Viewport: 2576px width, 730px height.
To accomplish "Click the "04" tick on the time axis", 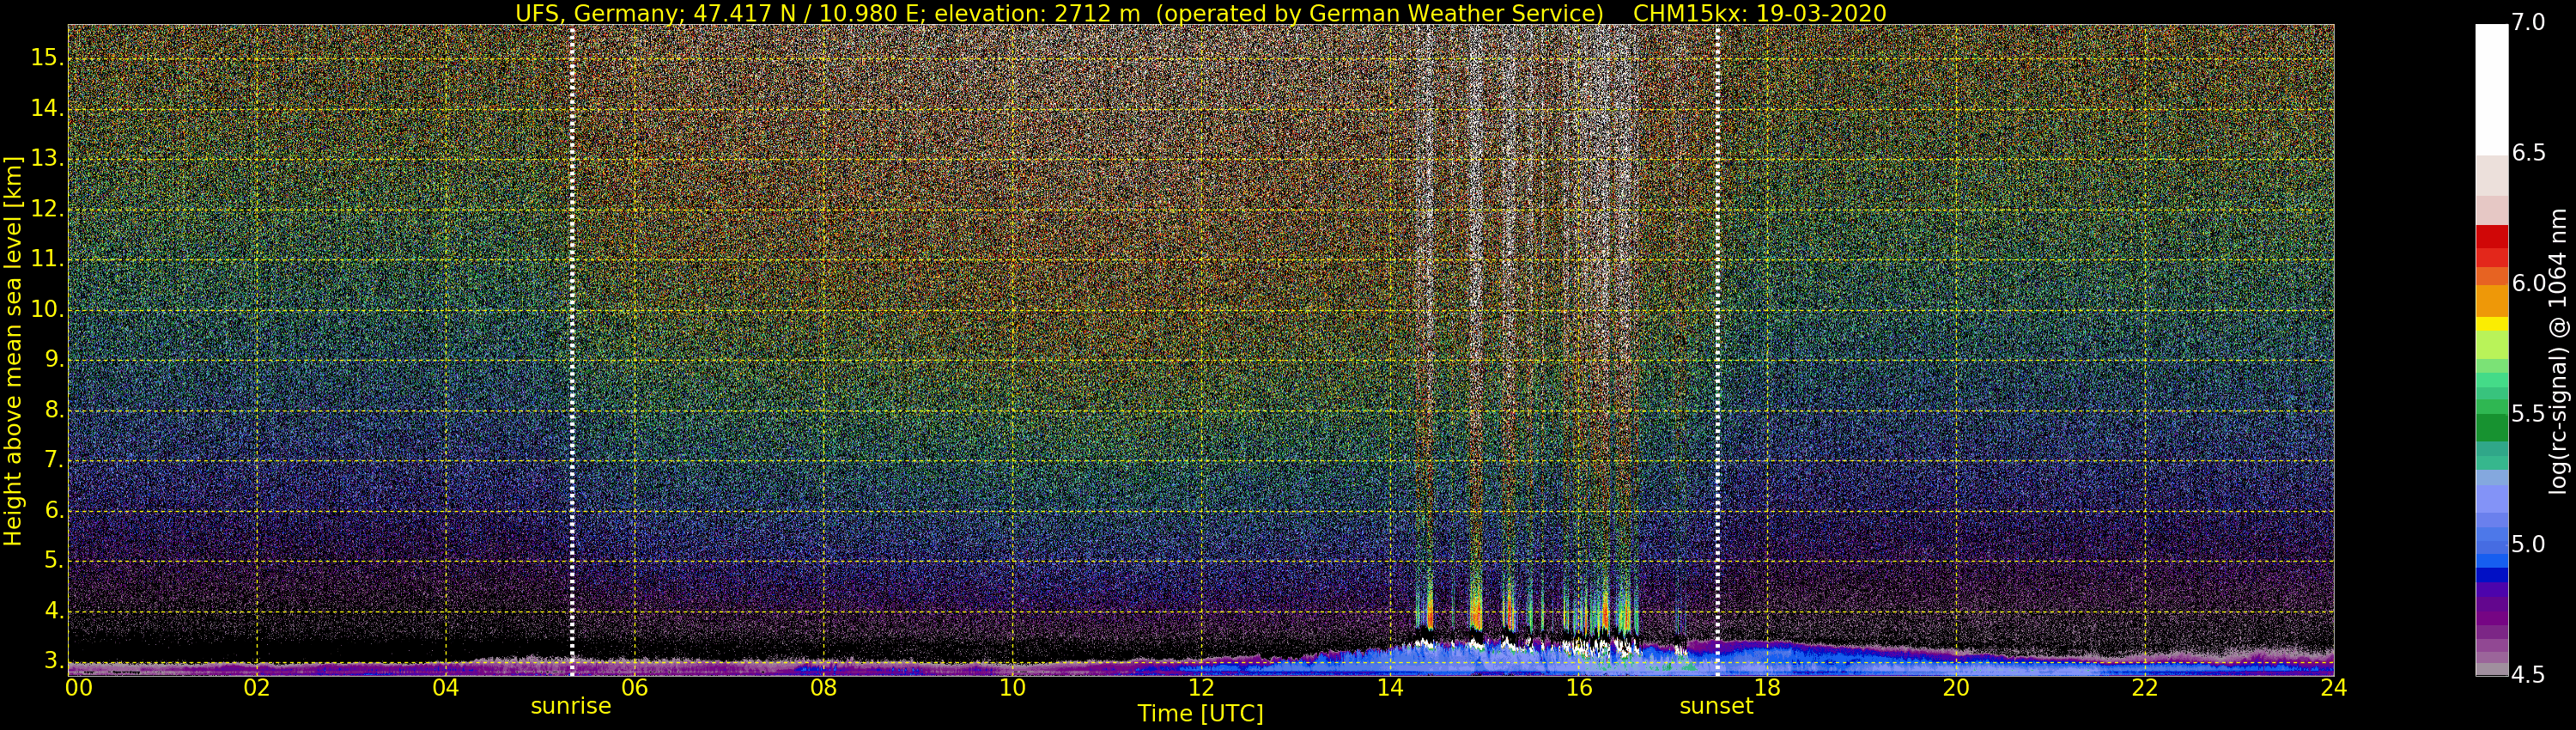I will 446,688.
